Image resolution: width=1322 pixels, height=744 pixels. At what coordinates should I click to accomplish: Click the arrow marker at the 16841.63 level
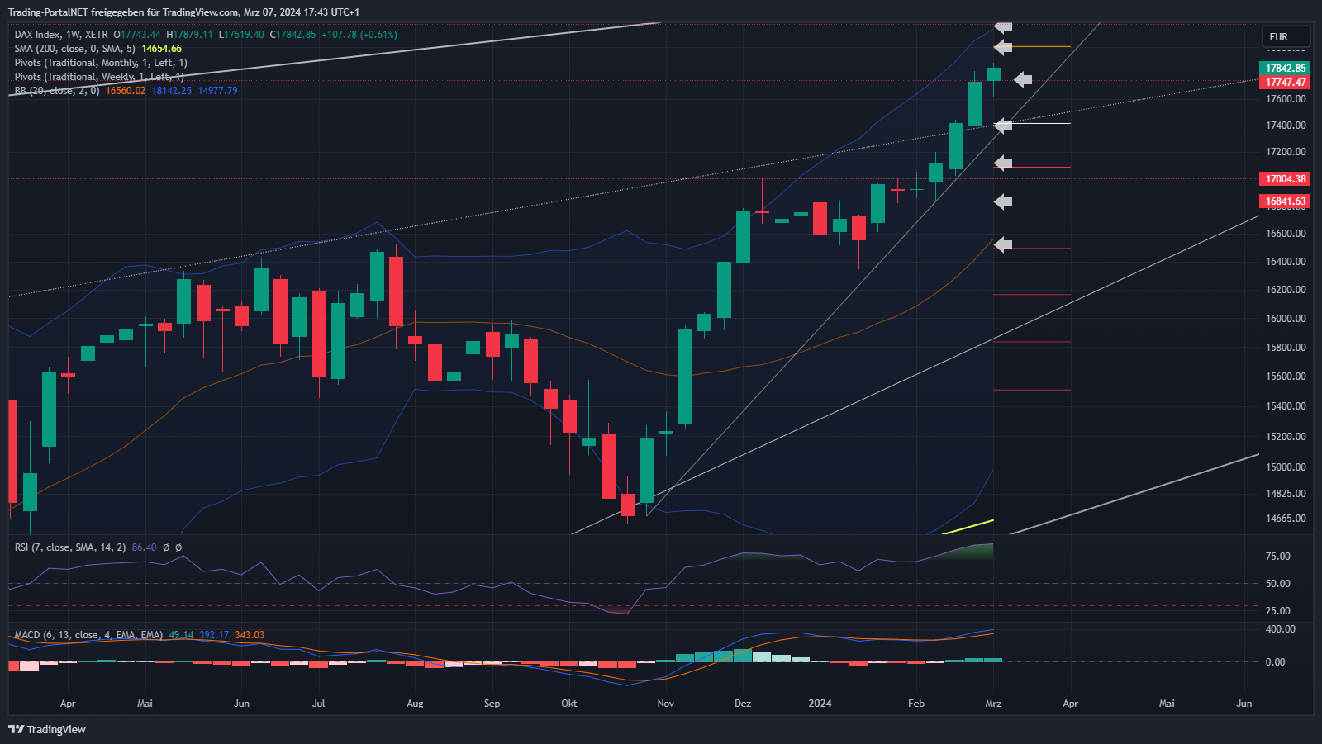pos(1003,201)
